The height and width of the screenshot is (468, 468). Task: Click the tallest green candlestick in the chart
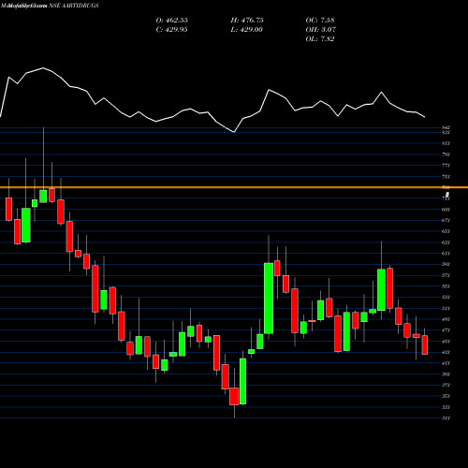[x=269, y=299]
